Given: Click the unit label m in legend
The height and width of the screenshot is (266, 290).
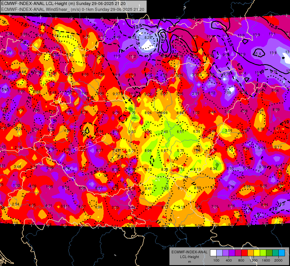Looking at the screenshot, I should (x=189, y=262).
